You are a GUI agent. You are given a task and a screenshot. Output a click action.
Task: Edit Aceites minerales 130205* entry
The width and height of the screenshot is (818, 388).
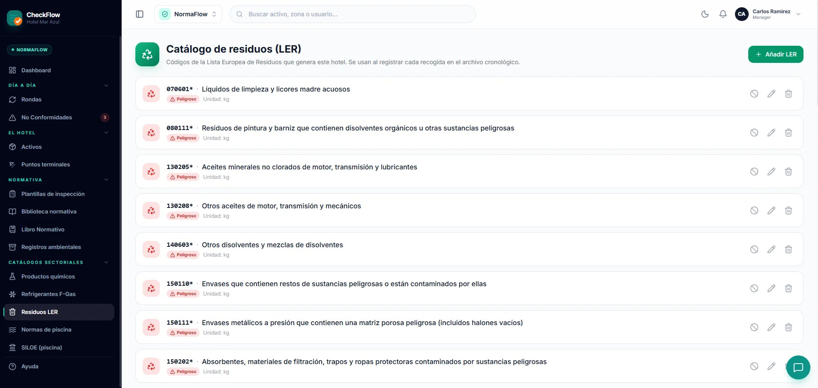pos(771,172)
